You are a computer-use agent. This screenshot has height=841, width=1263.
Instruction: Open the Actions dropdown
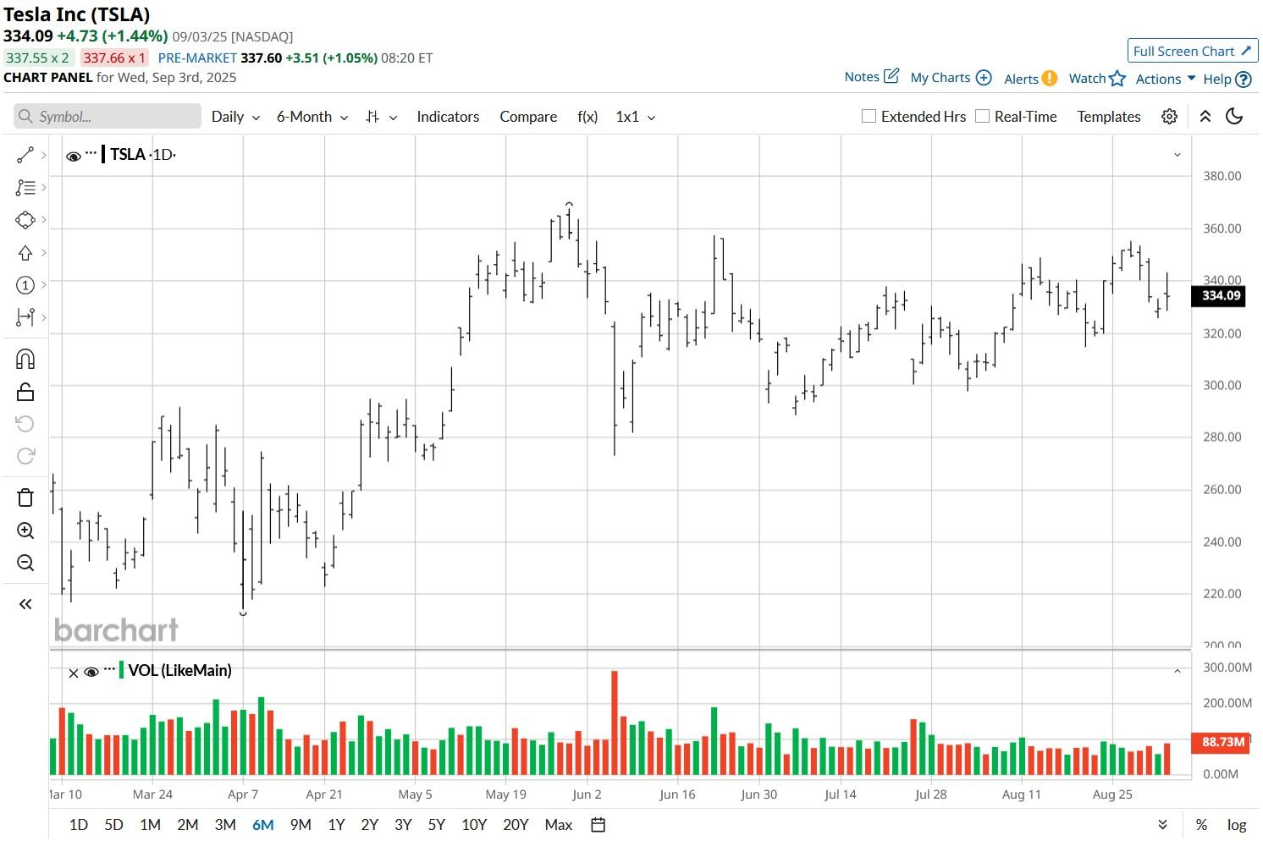coord(1166,79)
